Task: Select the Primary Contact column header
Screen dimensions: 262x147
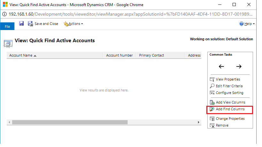Action: click(x=152, y=55)
